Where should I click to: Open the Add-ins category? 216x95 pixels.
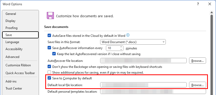pyautogui.click(x=20, y=81)
